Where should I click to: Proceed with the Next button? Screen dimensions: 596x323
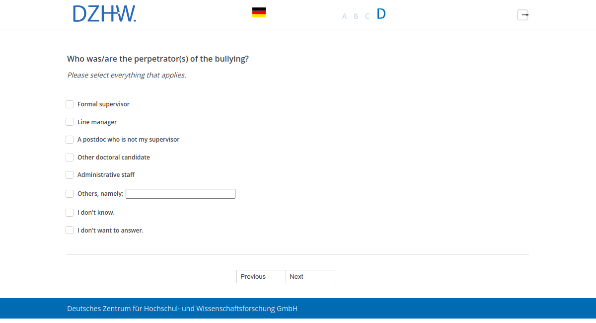[x=310, y=277]
